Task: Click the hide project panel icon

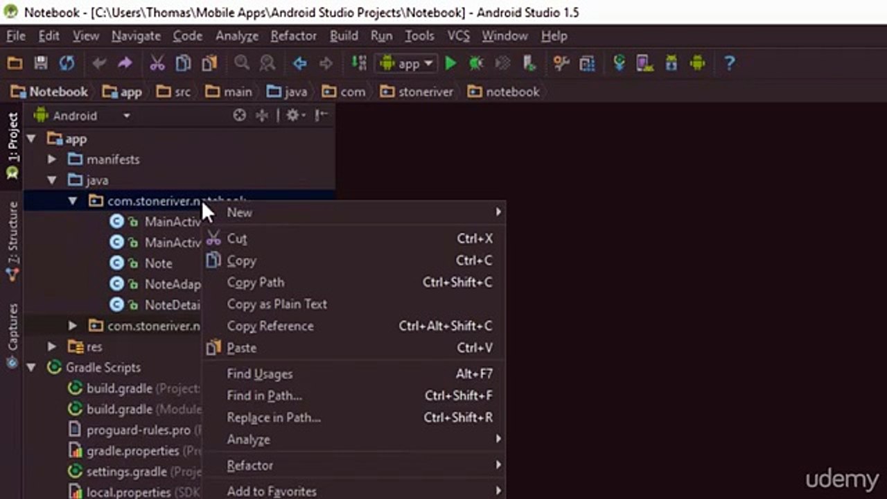Action: point(322,116)
